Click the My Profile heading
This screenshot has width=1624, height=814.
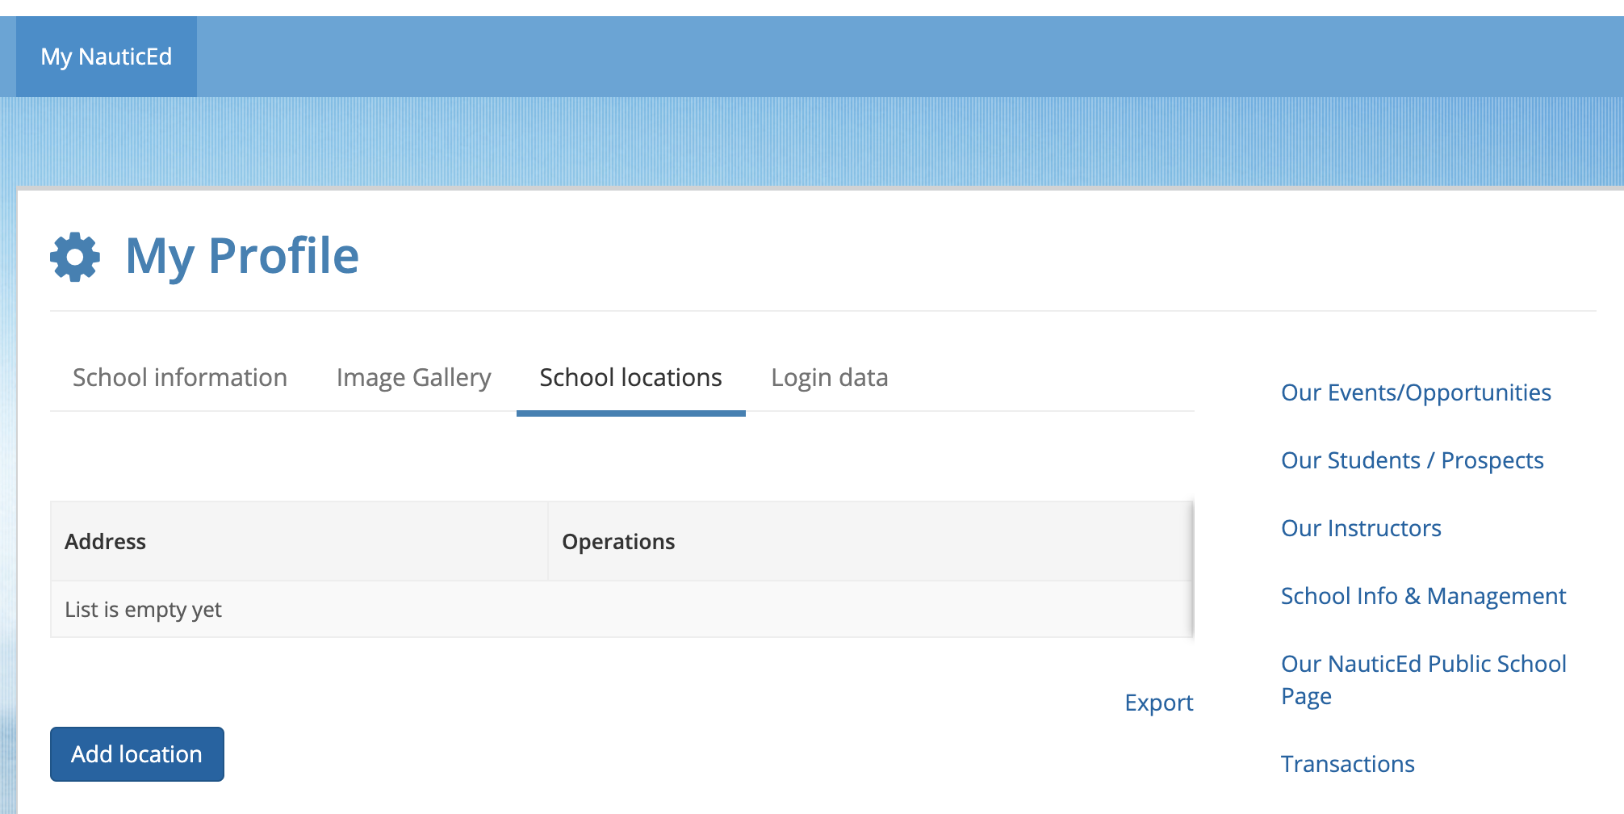pos(242,257)
